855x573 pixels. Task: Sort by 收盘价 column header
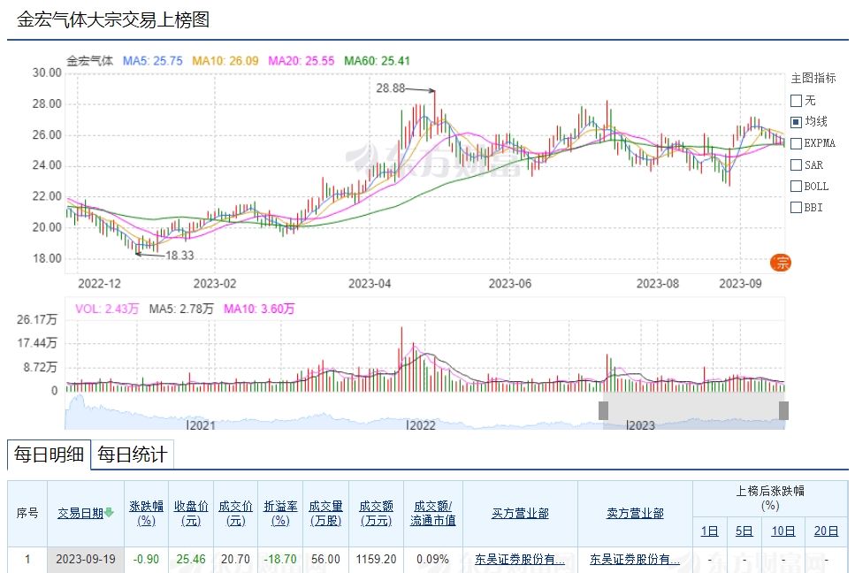191,513
